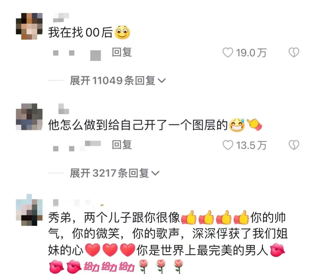Tap chevron arrow beside 展开11049条回复
Viewport: 312px width, 274px height.
[x=161, y=81]
